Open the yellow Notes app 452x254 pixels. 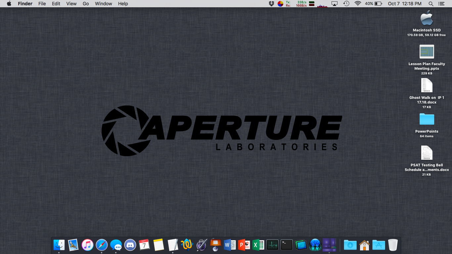point(158,245)
